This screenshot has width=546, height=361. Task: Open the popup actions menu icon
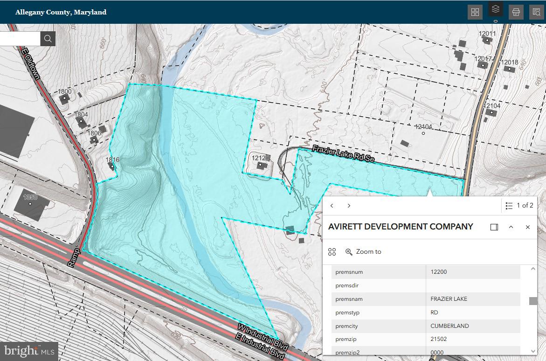[x=332, y=252]
